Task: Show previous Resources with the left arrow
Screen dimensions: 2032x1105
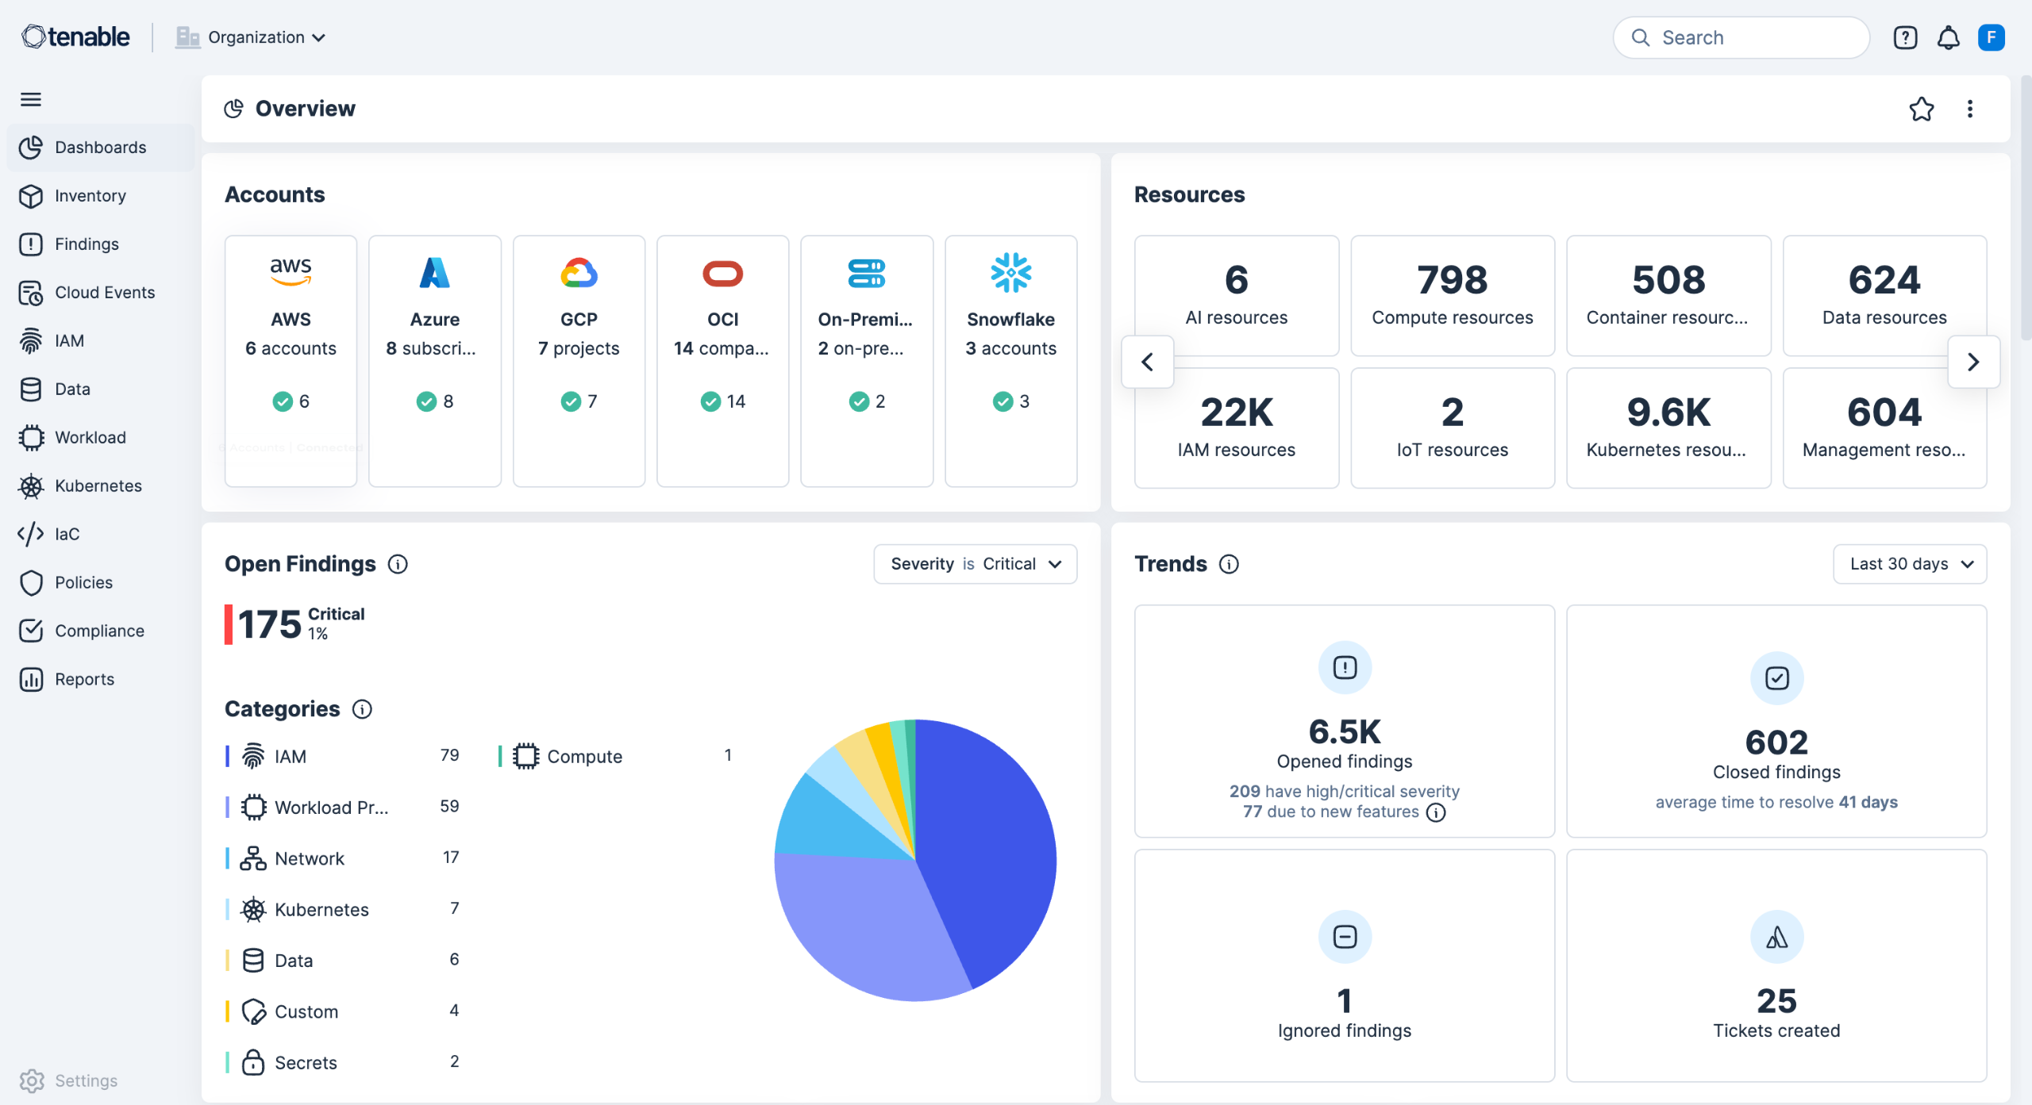Action: [1147, 362]
